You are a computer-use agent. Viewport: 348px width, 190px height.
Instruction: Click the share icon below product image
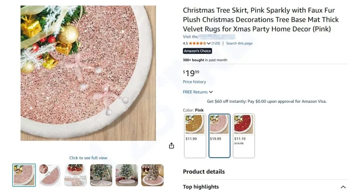pos(171,146)
